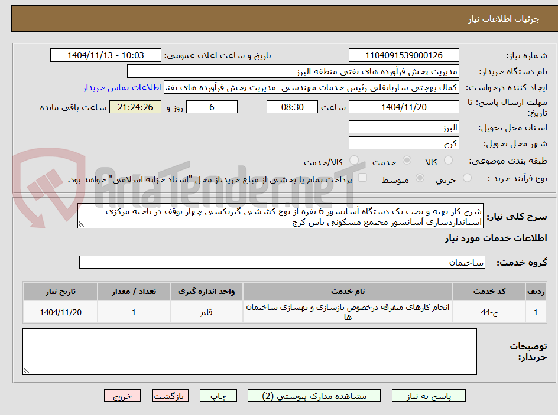Click the نام دستگاه خریدار field
Image resolution: width=558 pixels, height=415 pixels.
pyautogui.click(x=293, y=71)
